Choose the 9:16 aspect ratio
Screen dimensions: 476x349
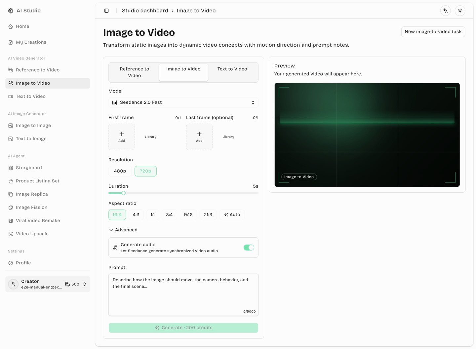(x=188, y=215)
